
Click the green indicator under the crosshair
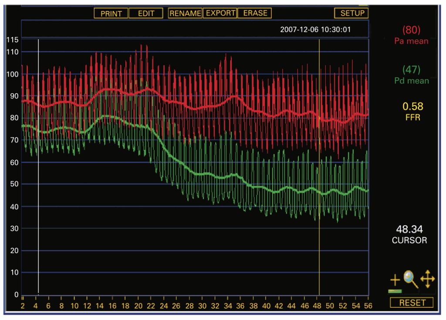395,291
